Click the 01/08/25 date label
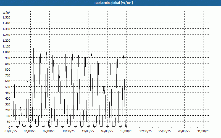This screenshot has height=138, width=221. 11,131
